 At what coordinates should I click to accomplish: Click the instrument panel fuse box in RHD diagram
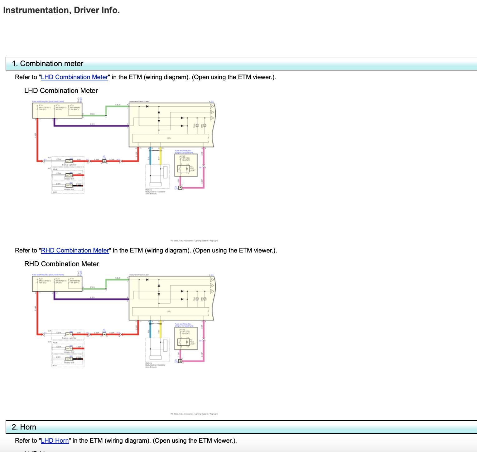point(57,284)
